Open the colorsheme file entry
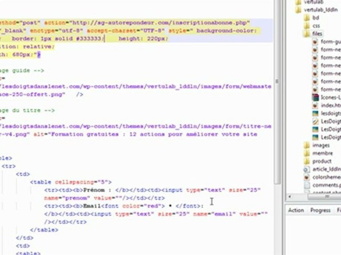 tap(327, 177)
